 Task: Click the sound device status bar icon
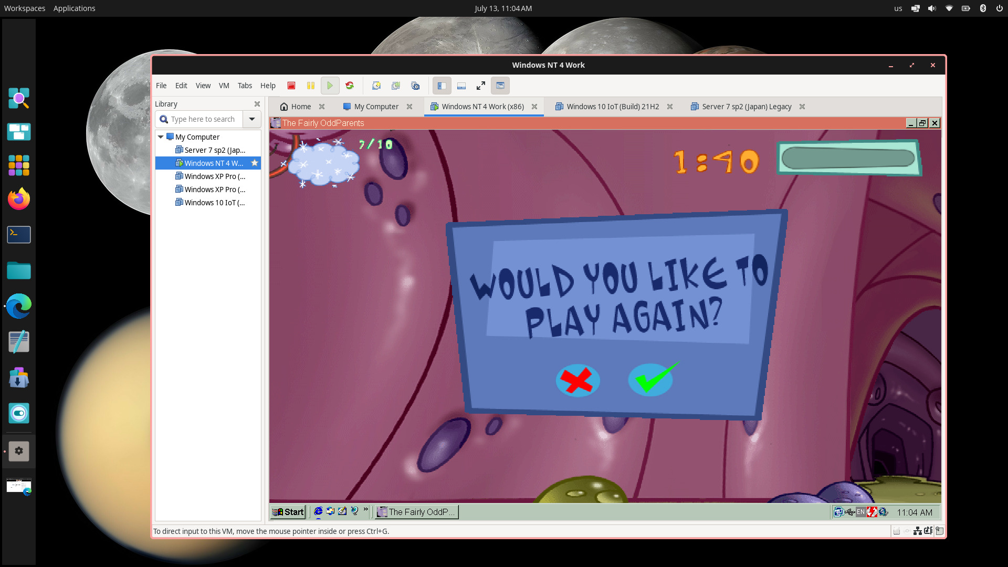pos(928,531)
